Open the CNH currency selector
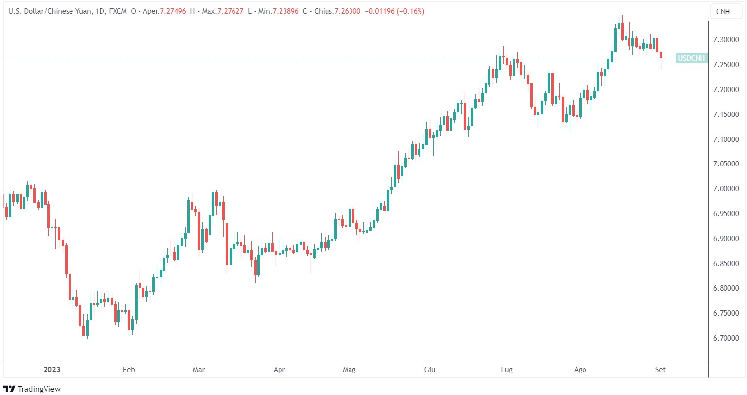The height and width of the screenshot is (395, 747). click(x=723, y=12)
